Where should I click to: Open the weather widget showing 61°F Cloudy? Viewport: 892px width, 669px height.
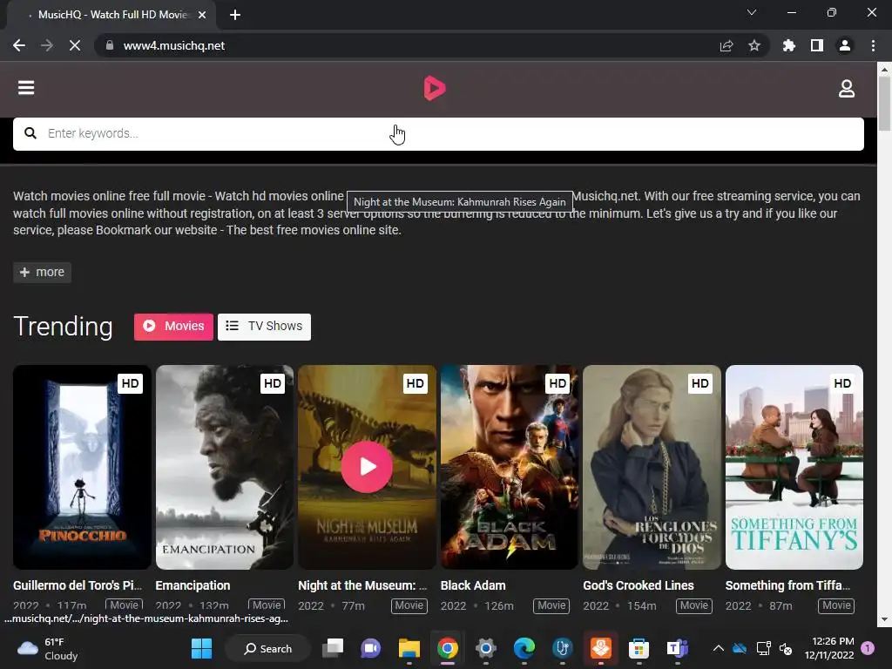[x=49, y=648]
